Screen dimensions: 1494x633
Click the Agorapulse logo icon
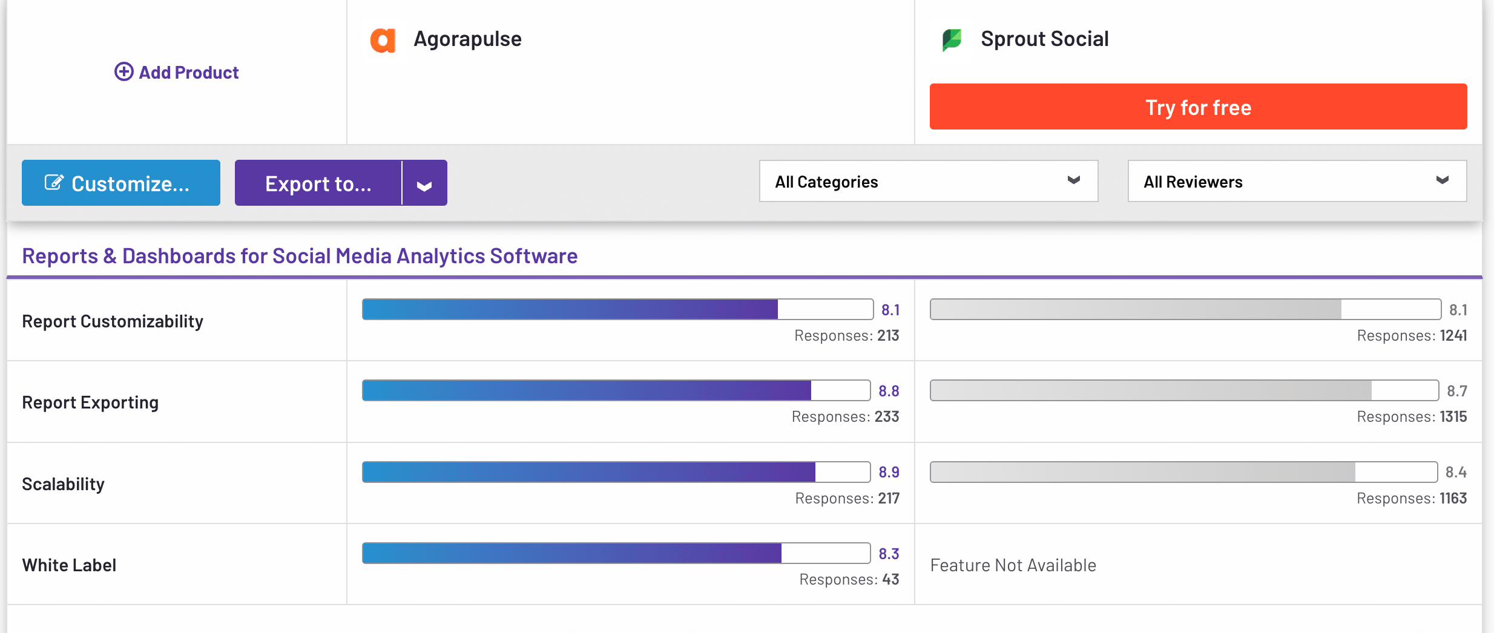[383, 41]
